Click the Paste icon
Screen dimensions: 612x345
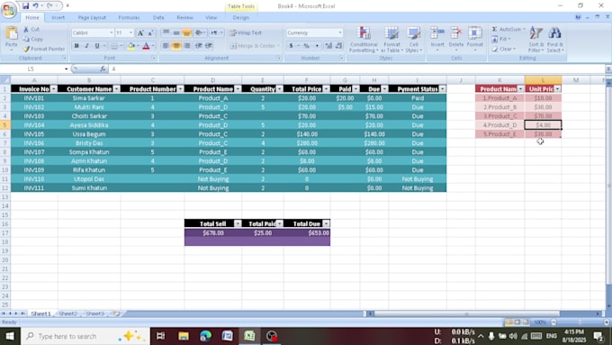12,34
